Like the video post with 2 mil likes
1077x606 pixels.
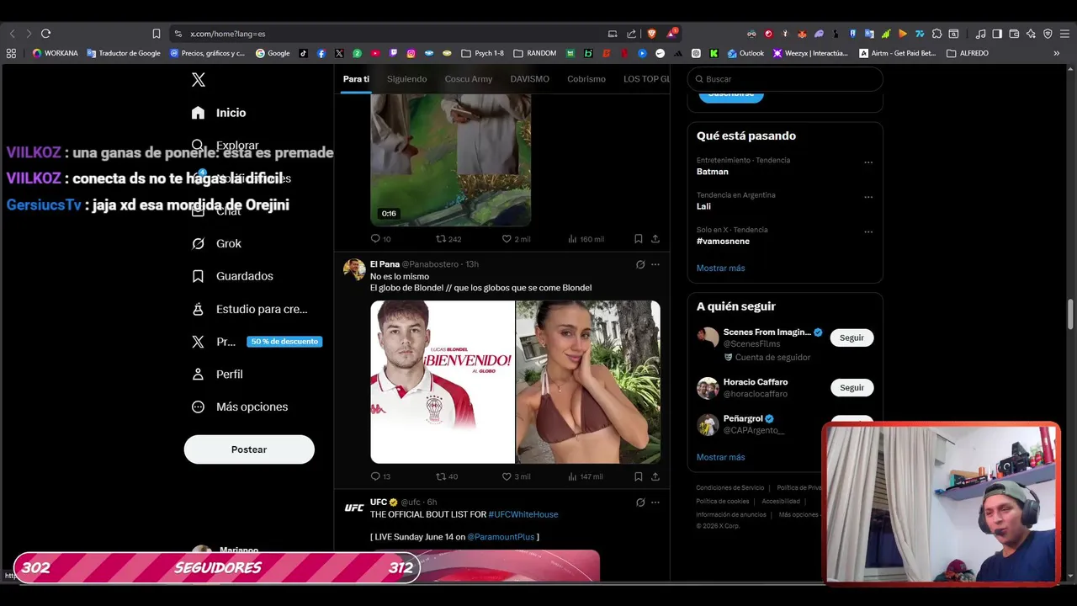(516, 239)
